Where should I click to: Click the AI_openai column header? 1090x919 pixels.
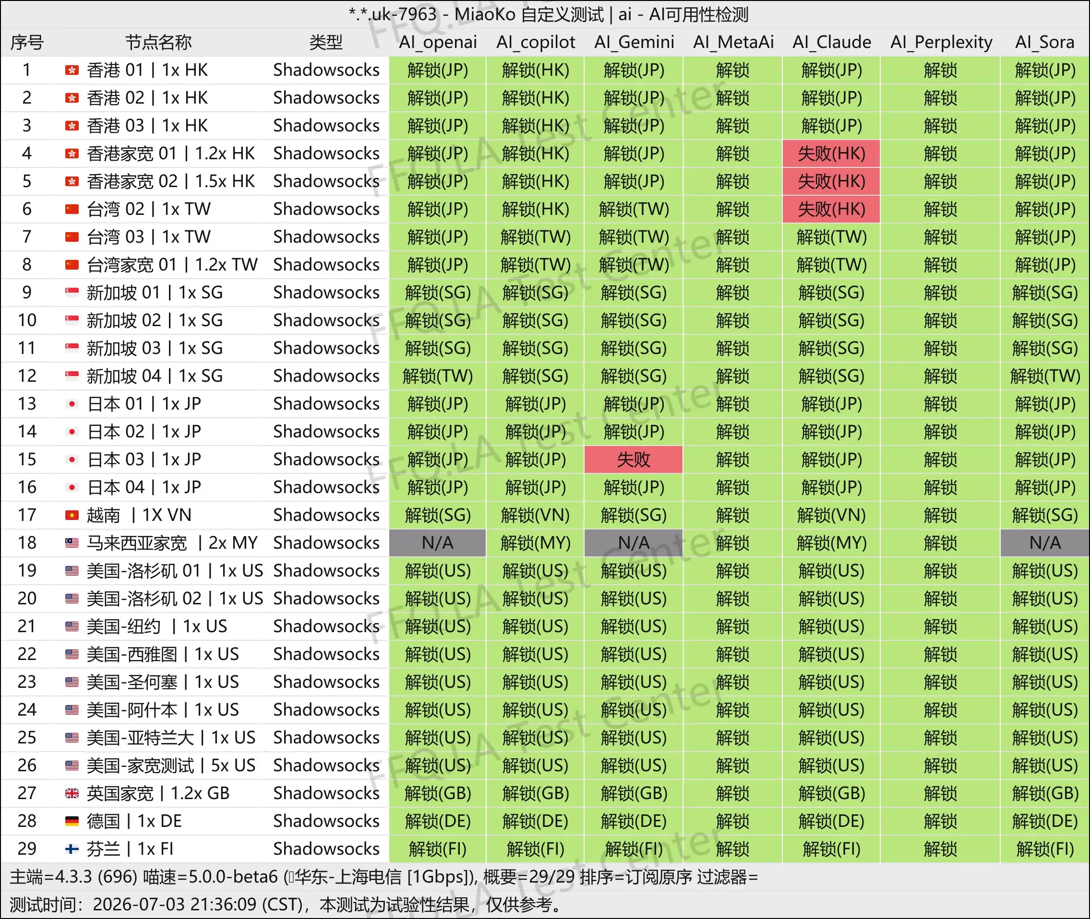(438, 42)
